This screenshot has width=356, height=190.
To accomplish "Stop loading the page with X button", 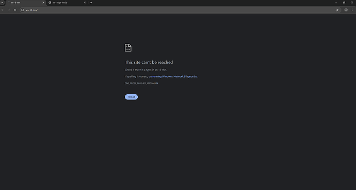I will coord(15,10).
